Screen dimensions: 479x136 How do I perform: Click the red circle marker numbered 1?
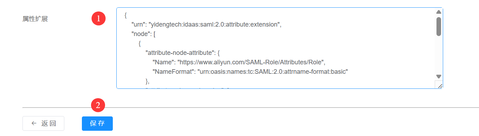99,19
